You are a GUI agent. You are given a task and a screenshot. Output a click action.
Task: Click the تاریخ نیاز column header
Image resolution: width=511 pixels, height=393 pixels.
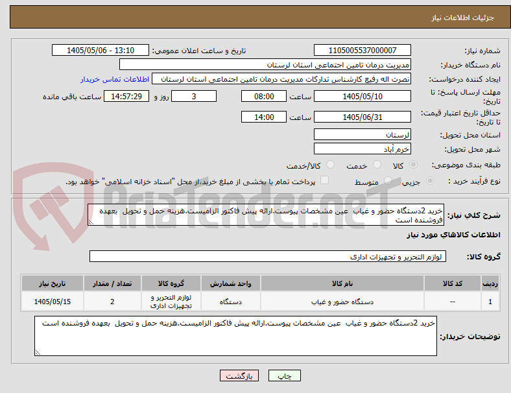click(53, 283)
